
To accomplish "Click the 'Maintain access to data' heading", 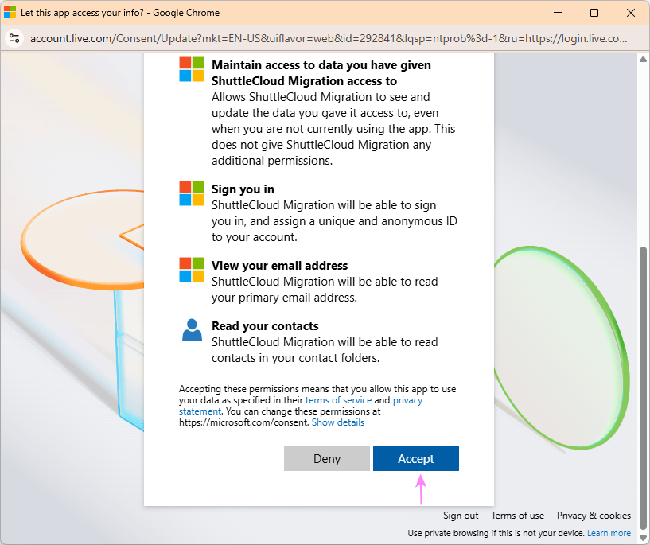I will click(321, 73).
